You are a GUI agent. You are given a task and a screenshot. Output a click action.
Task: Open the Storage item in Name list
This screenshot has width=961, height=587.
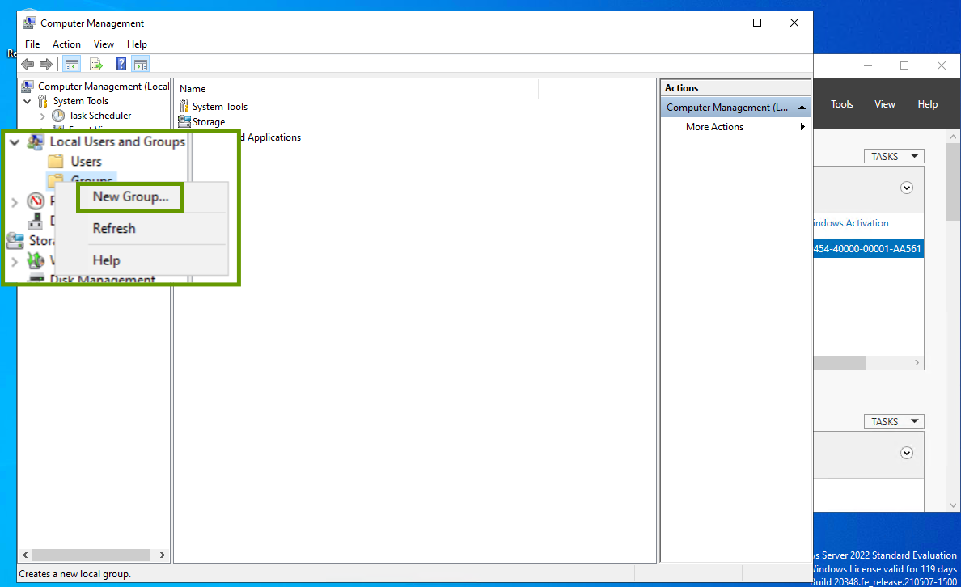(208, 122)
